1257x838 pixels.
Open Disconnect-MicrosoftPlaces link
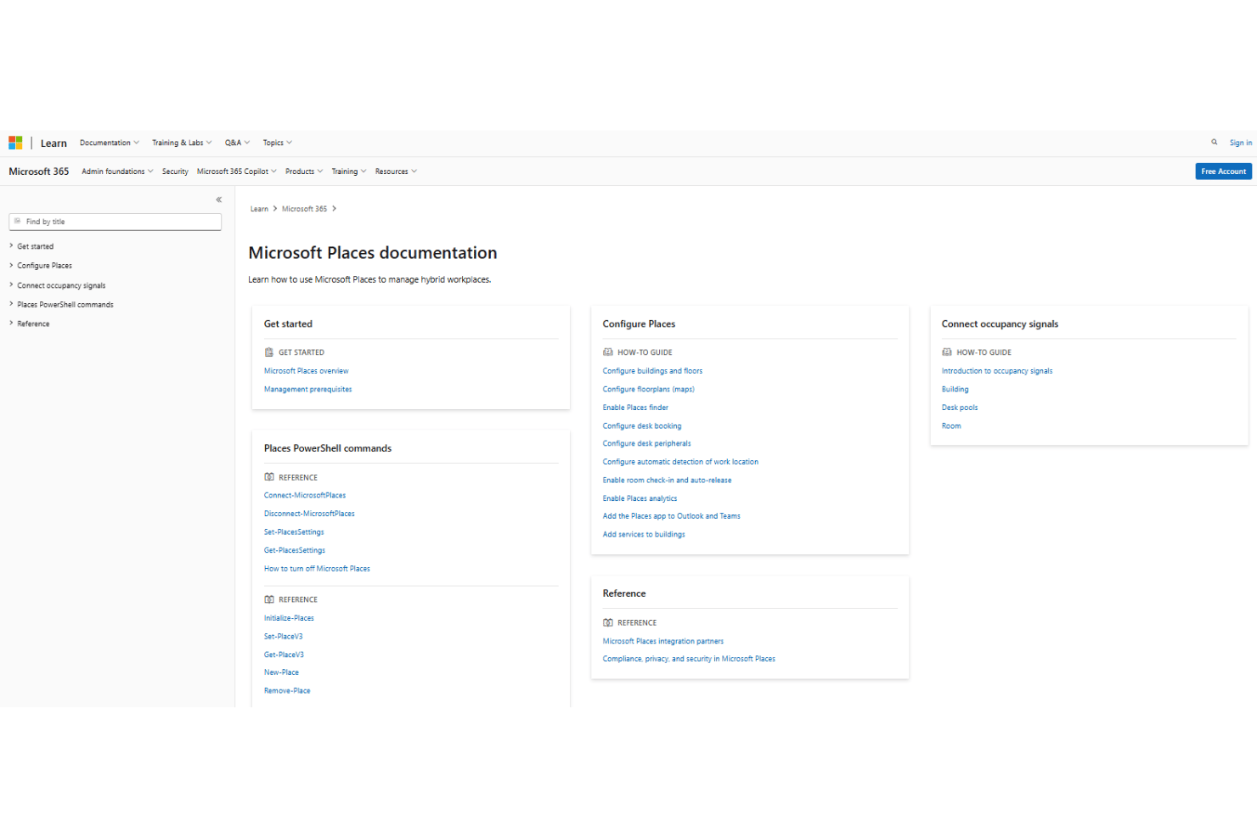coord(309,514)
